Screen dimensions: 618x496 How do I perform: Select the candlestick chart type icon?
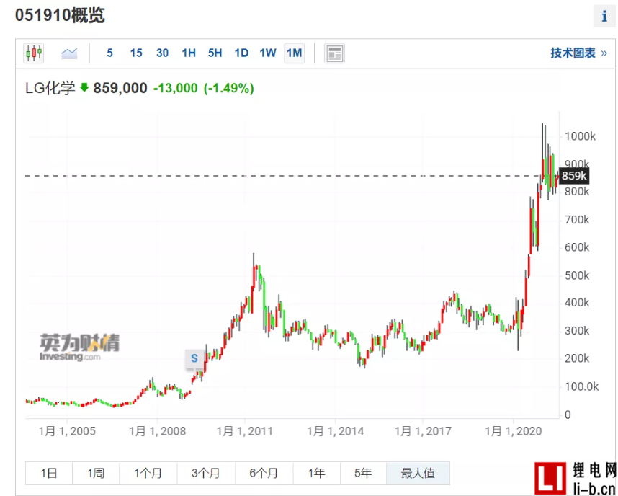point(34,53)
